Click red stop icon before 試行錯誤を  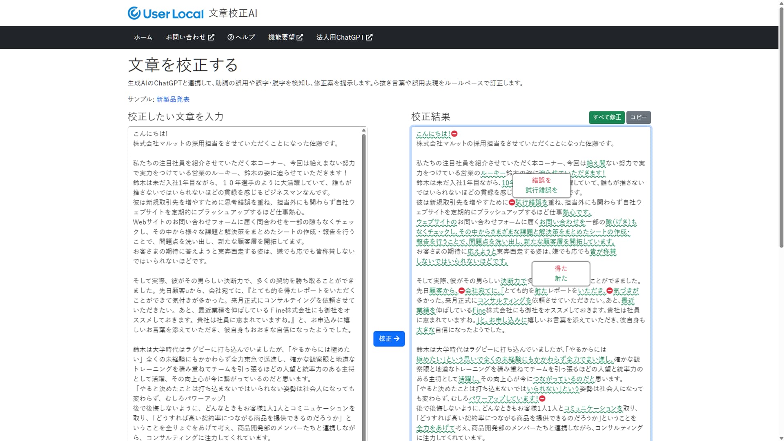[x=512, y=202]
